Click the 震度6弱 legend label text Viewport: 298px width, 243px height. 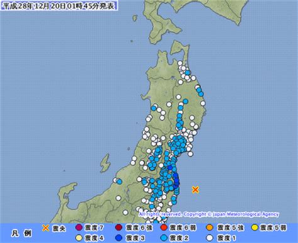(183, 228)
